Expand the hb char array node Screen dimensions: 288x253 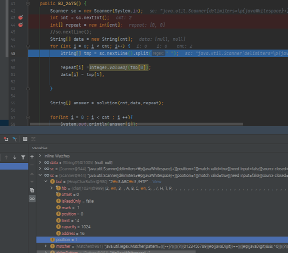[x=52, y=188]
